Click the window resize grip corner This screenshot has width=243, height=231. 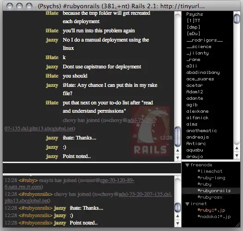point(238,225)
